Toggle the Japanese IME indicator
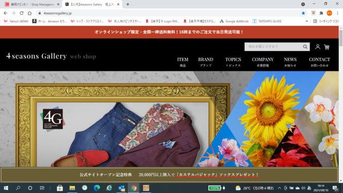Image resolution: width=343 pixels, height=193 pixels. tap(309, 188)
